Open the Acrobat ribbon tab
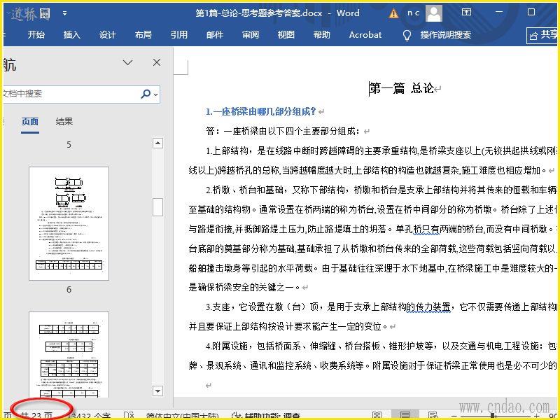Viewport: 560px width, 420px height. [365, 35]
